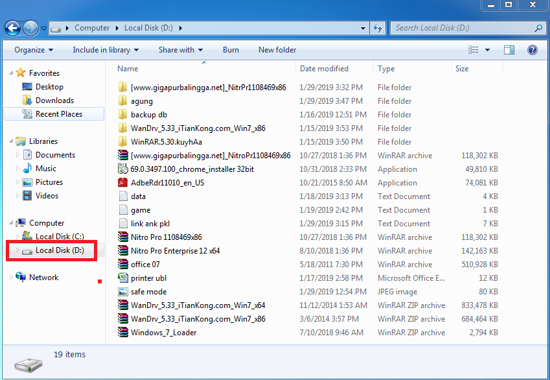
Task: Click the Forward navigation arrow button
Action: coord(30,28)
